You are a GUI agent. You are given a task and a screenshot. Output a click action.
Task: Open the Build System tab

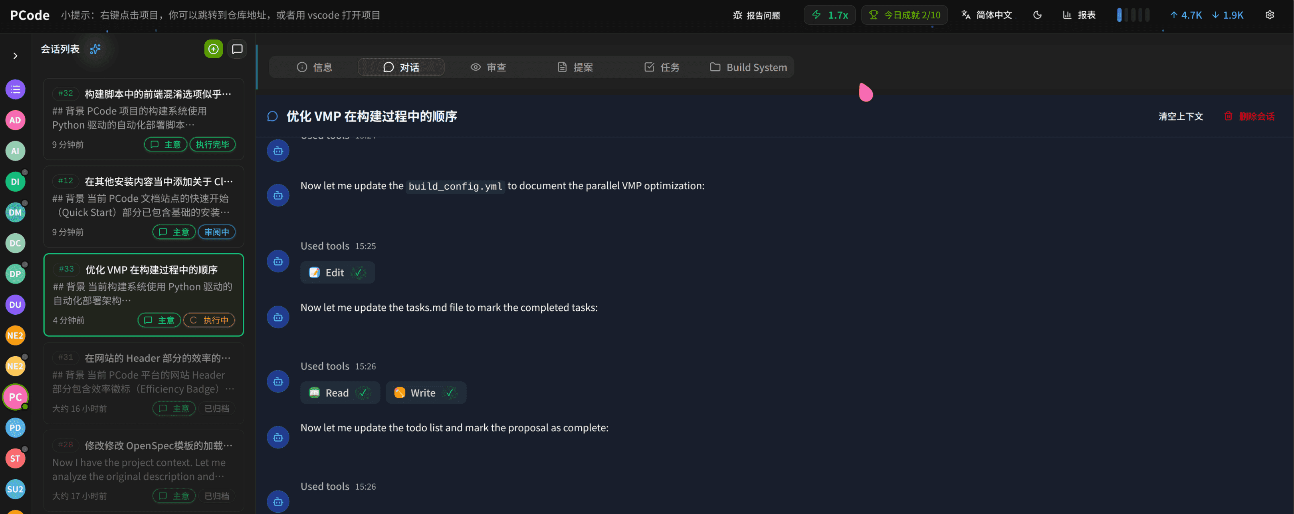(x=748, y=67)
